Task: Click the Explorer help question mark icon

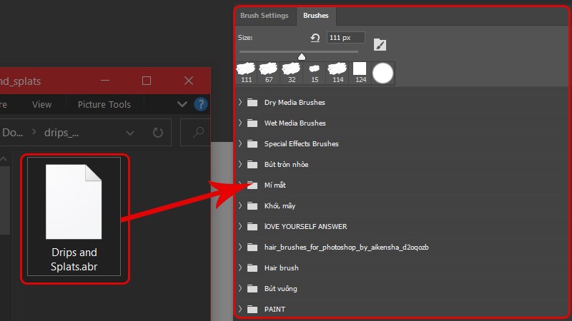Action: point(201,104)
